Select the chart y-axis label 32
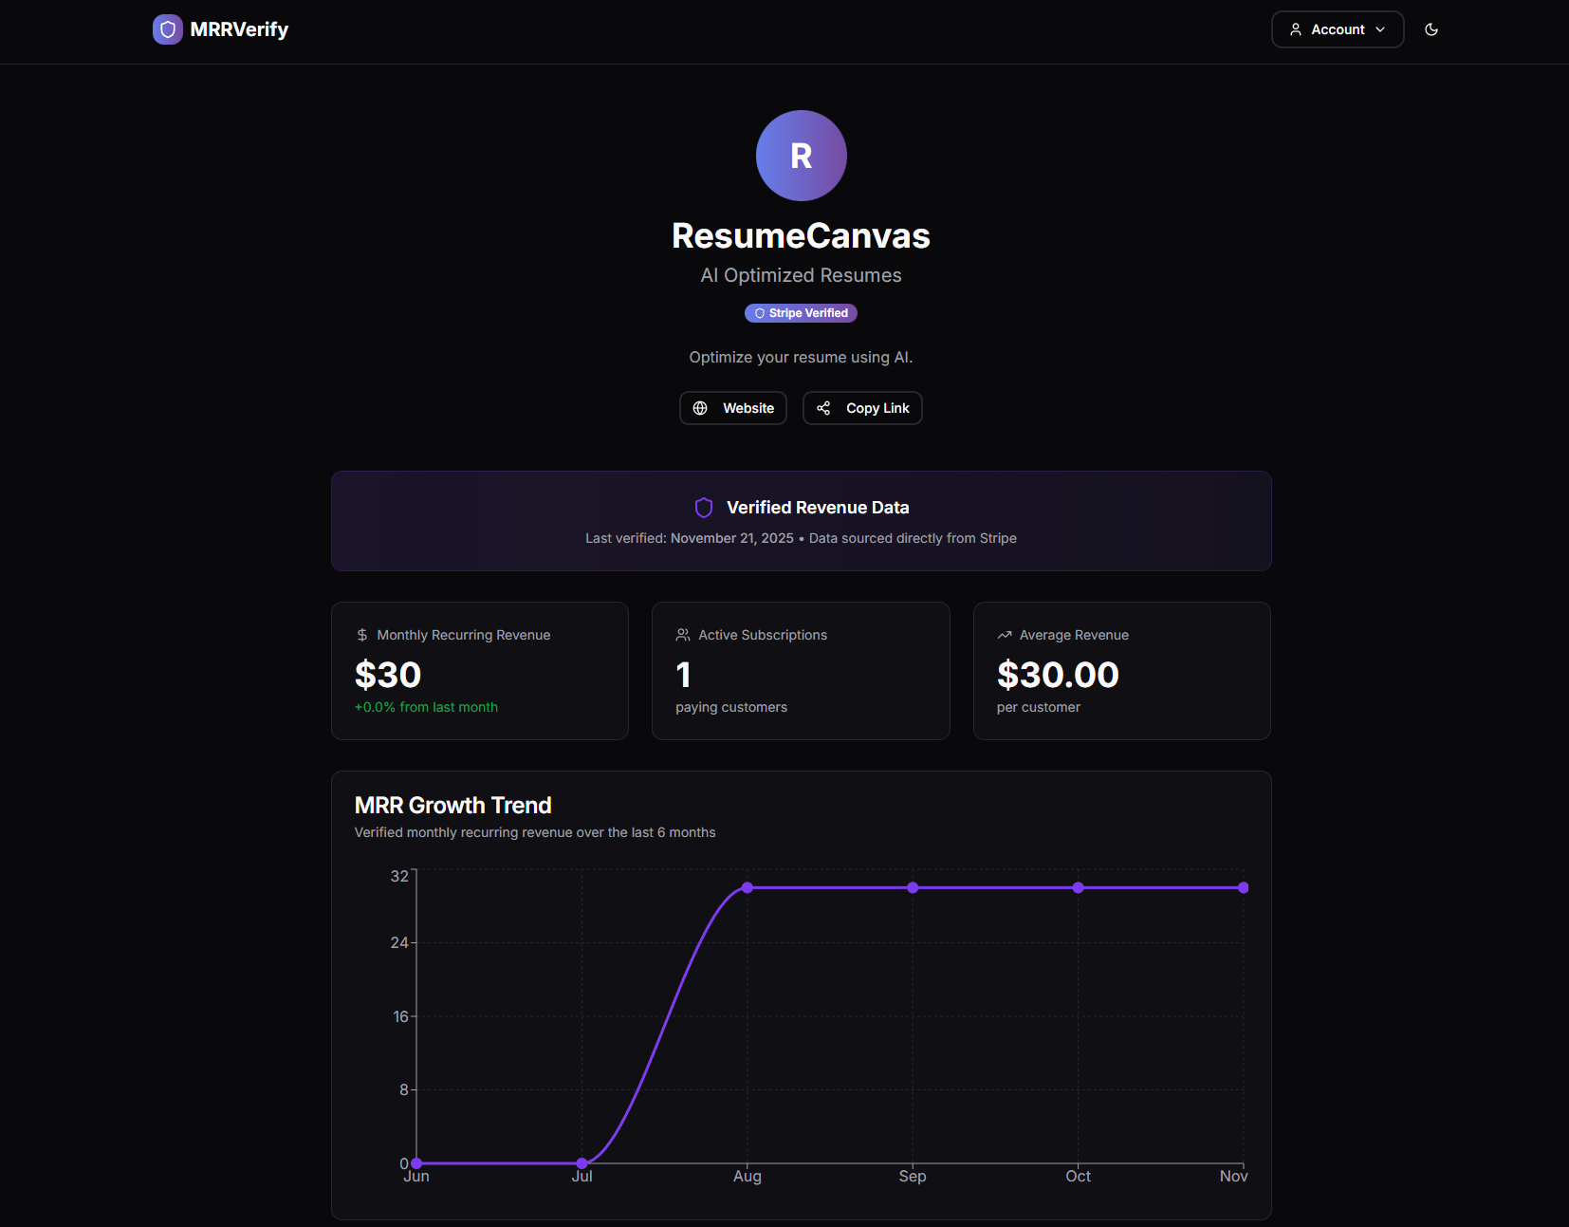This screenshot has width=1569, height=1227. pyautogui.click(x=399, y=876)
